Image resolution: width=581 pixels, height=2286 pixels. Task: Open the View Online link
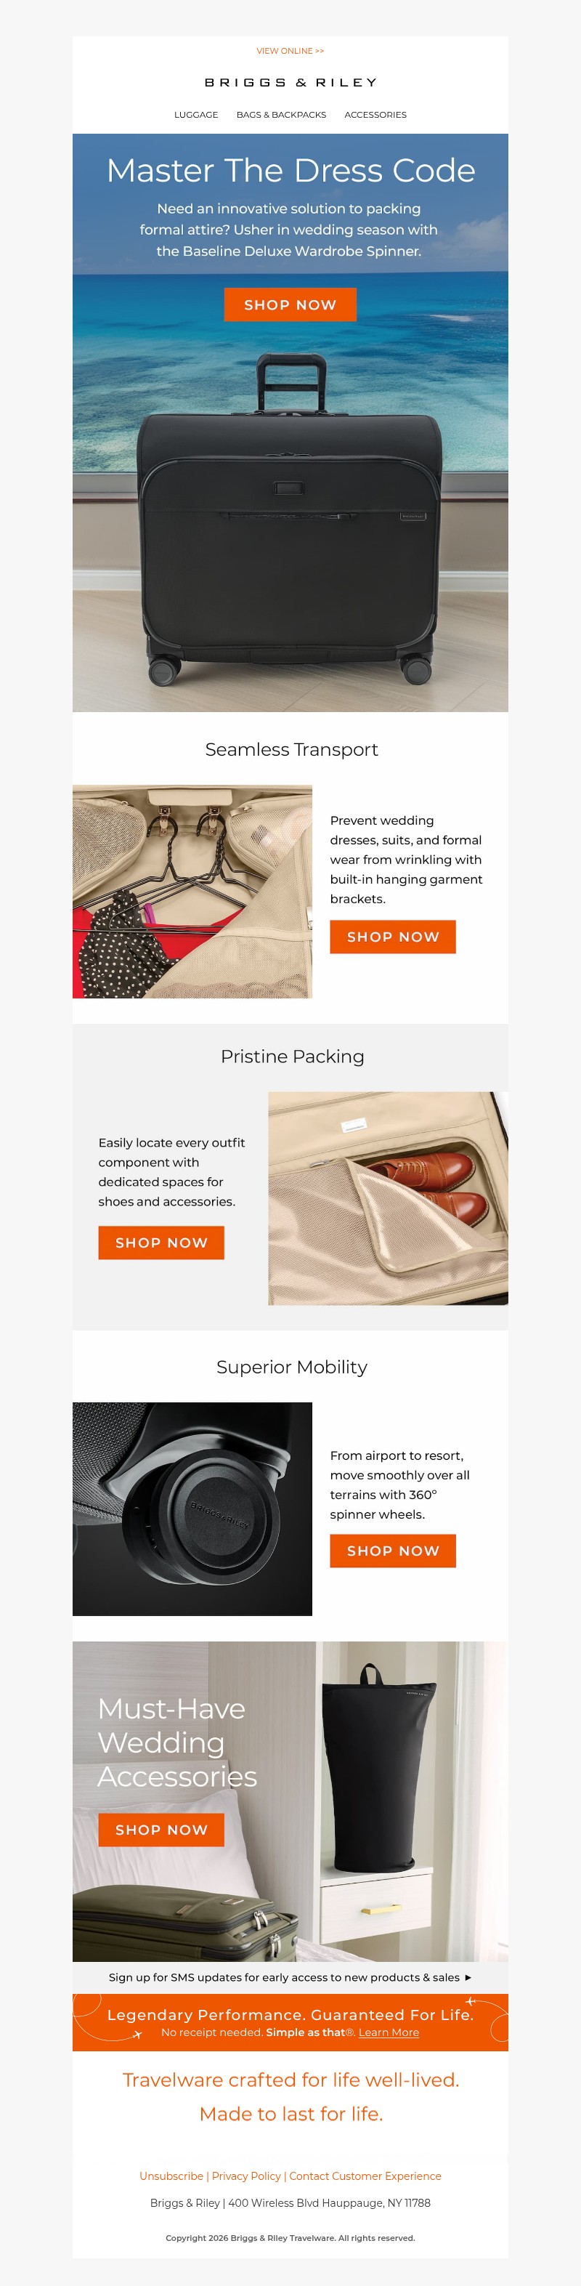point(290,52)
